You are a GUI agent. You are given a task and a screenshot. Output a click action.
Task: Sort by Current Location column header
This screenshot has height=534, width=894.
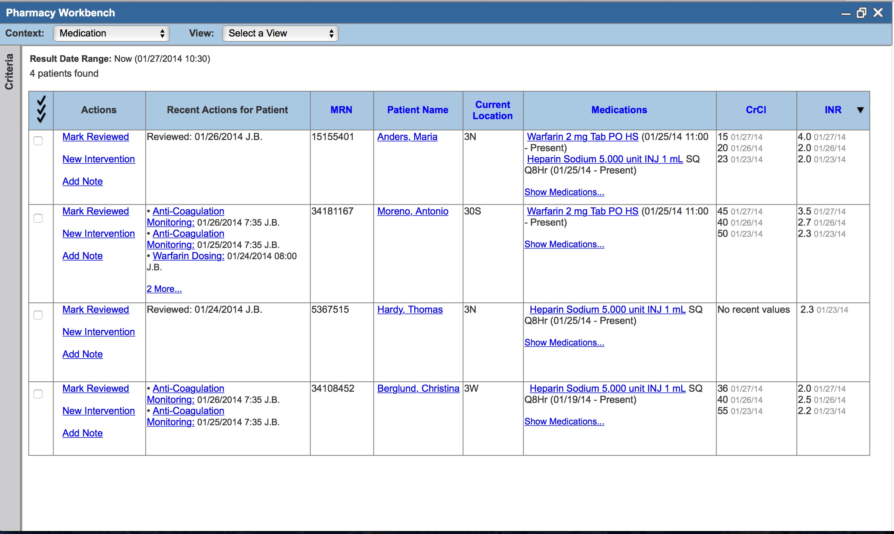[492, 110]
